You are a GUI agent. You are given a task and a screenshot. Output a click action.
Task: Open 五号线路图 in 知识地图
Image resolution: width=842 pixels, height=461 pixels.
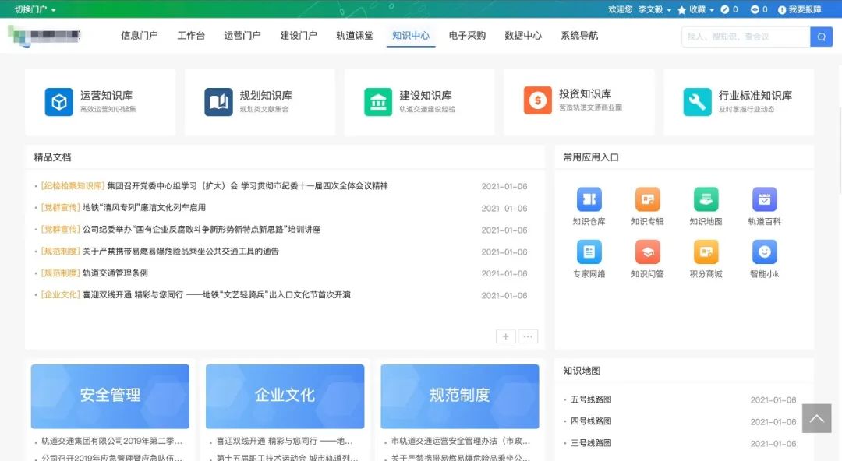pos(591,399)
